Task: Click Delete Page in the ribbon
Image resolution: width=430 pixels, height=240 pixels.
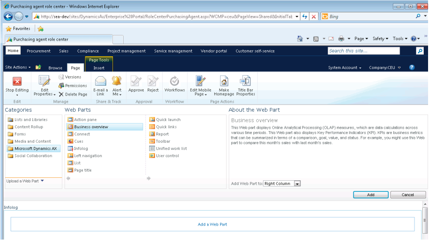Action: pyautogui.click(x=73, y=94)
